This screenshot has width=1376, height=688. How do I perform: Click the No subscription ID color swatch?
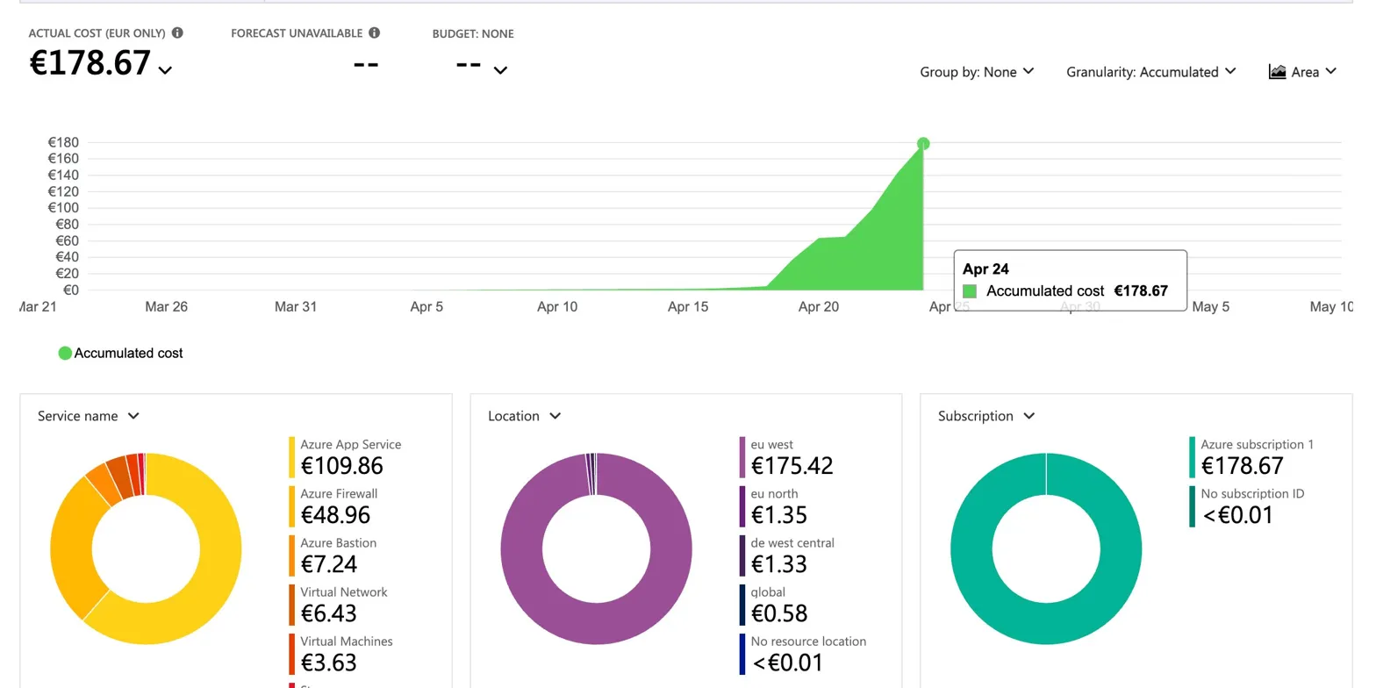tap(1193, 506)
